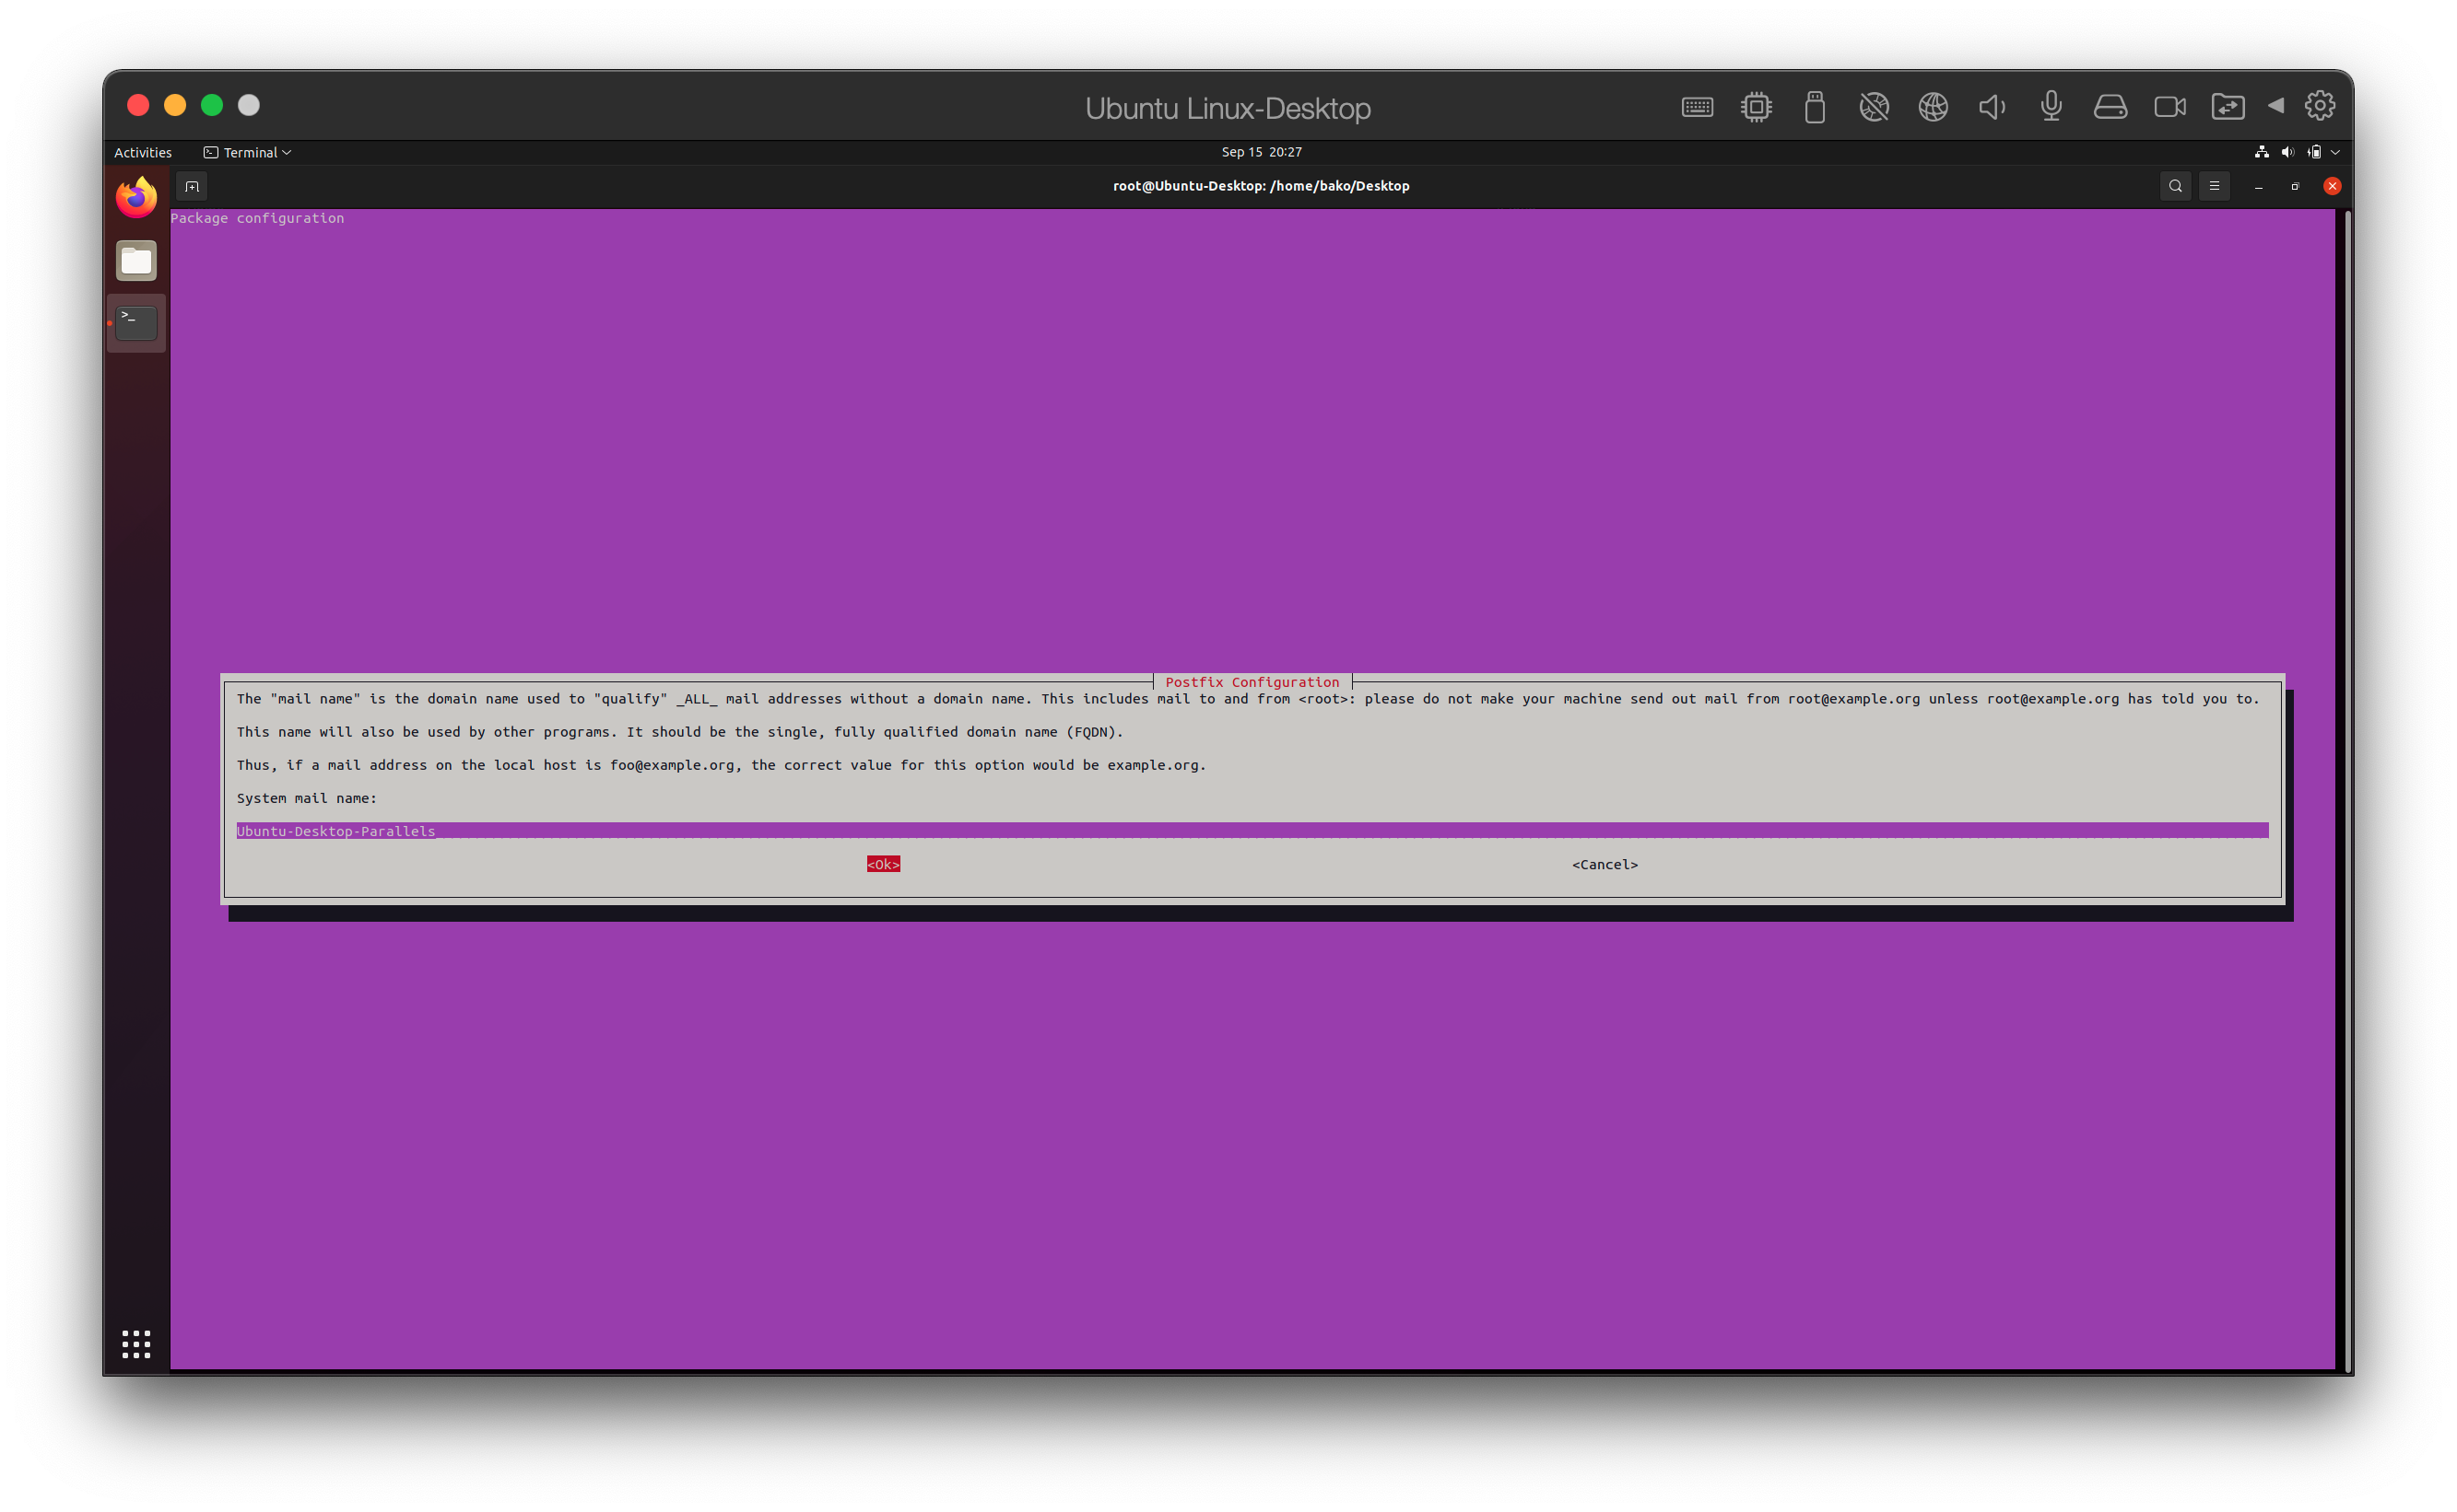
Task: Open VM settings gear icon
Action: pos(2319,105)
